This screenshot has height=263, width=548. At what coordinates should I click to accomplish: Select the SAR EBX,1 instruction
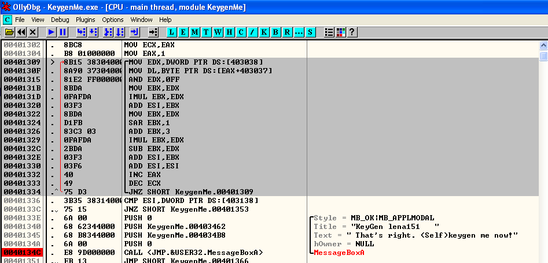149,123
